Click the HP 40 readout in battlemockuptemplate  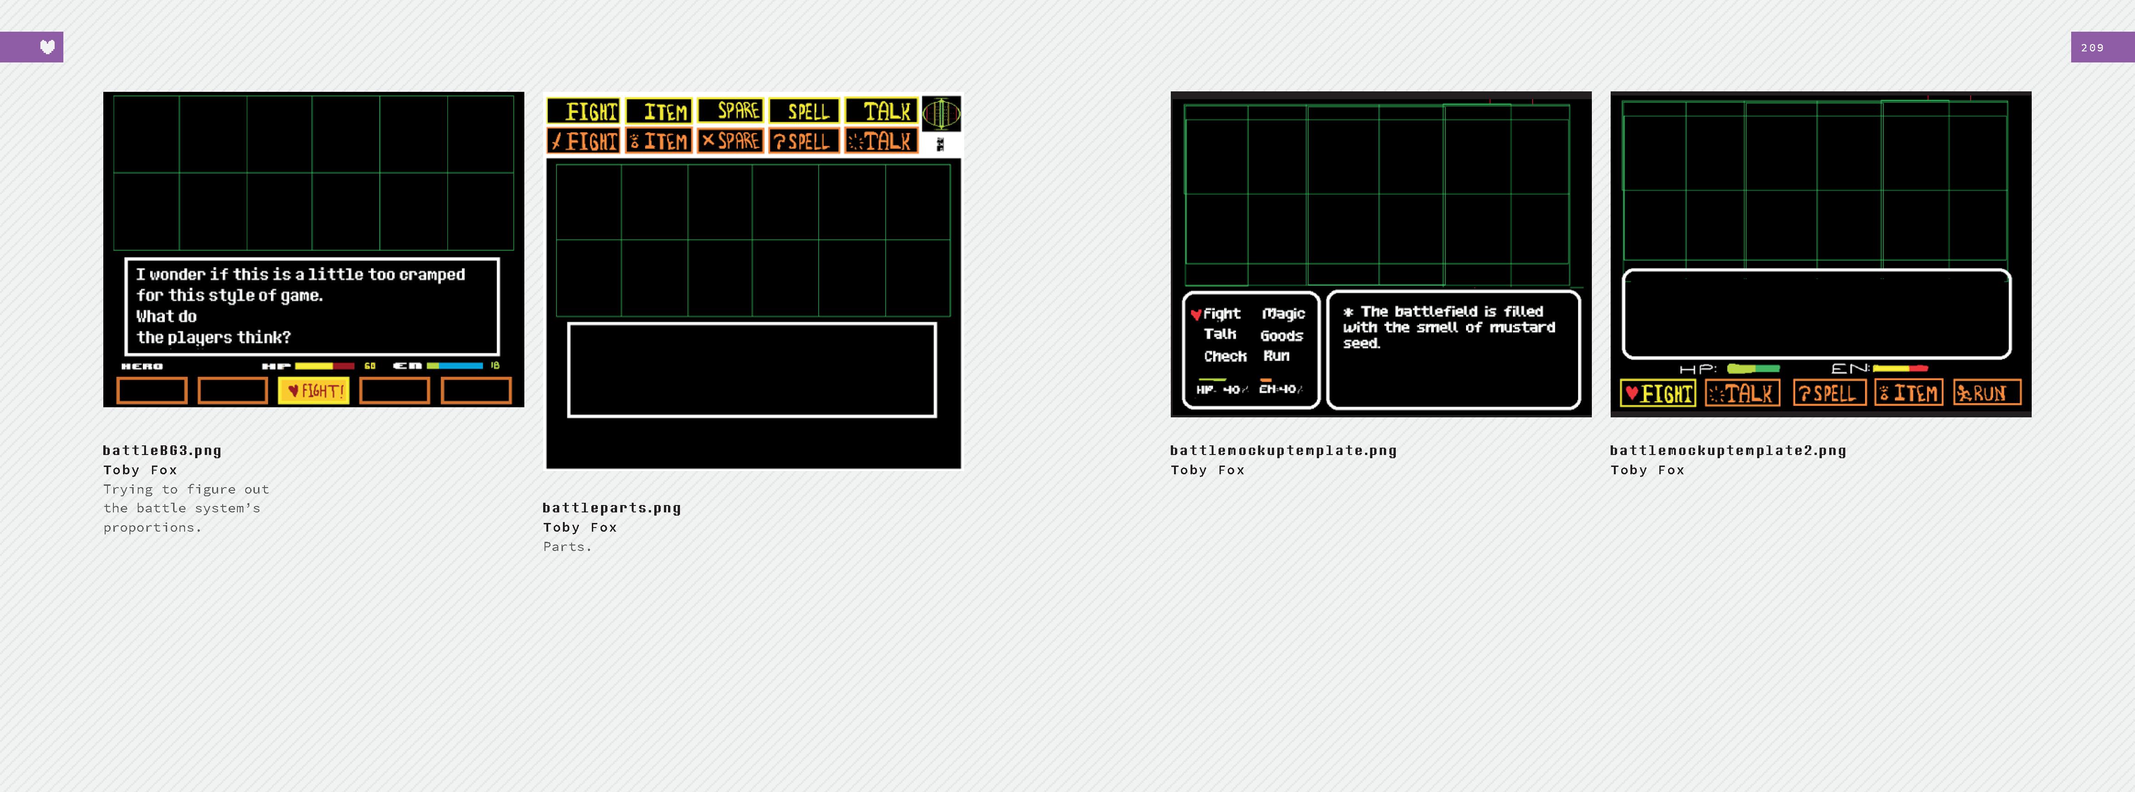click(1223, 389)
